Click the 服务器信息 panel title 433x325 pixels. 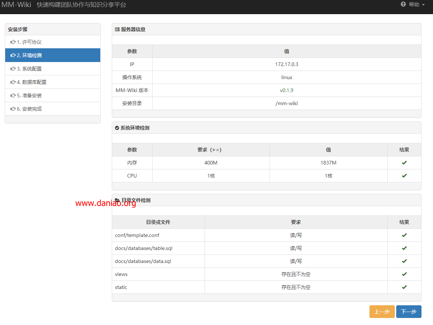click(x=133, y=29)
